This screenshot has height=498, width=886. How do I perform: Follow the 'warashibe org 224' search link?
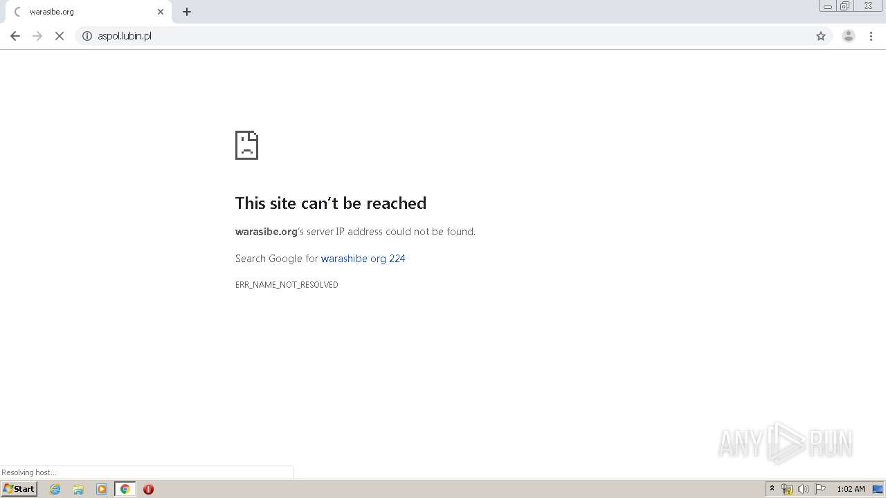[363, 259]
